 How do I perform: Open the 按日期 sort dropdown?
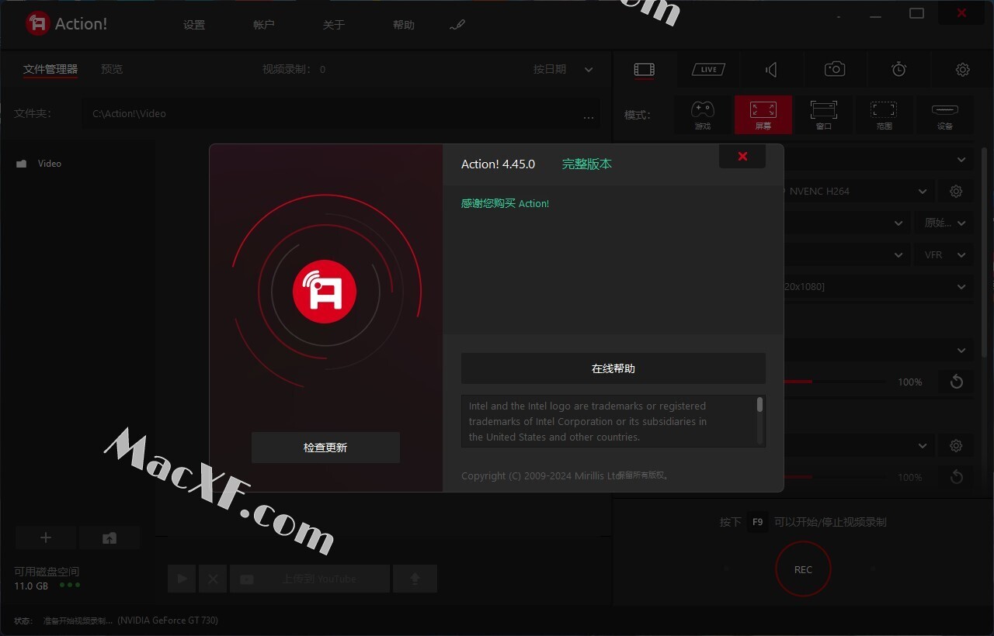tap(563, 69)
